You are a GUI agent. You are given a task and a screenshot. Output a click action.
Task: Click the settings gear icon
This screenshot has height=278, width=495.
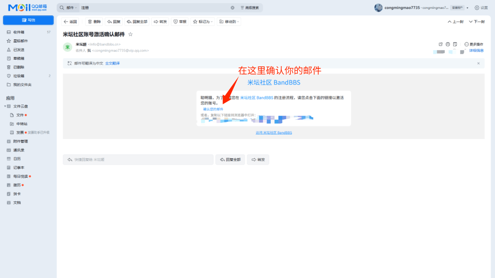tap(477, 8)
